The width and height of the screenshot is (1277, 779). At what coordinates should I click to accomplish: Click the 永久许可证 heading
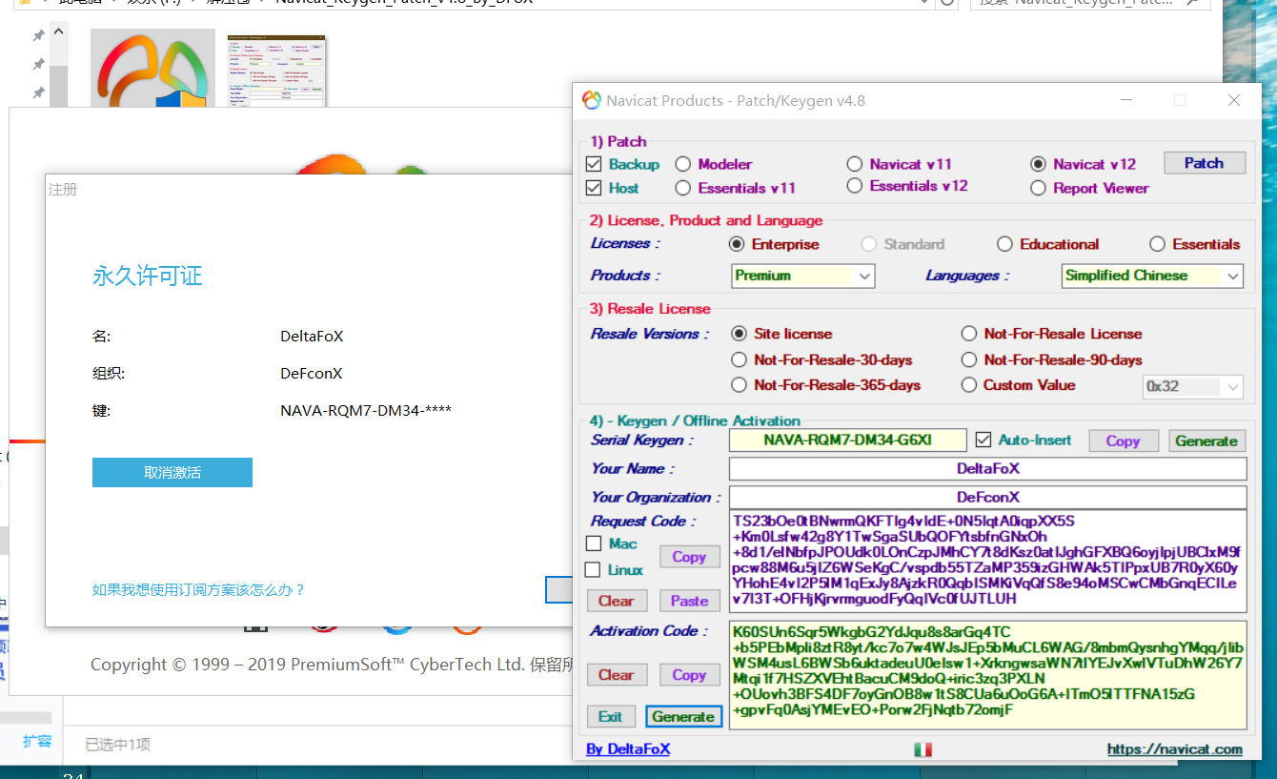click(147, 277)
